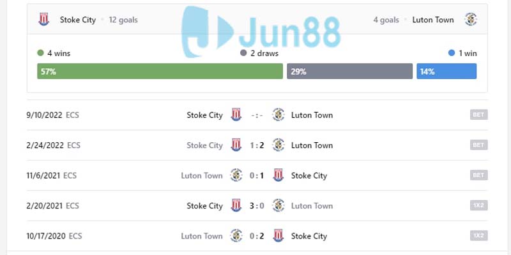Click the Stoke City crest in the header
This screenshot has width=511, height=255.
coord(44,20)
